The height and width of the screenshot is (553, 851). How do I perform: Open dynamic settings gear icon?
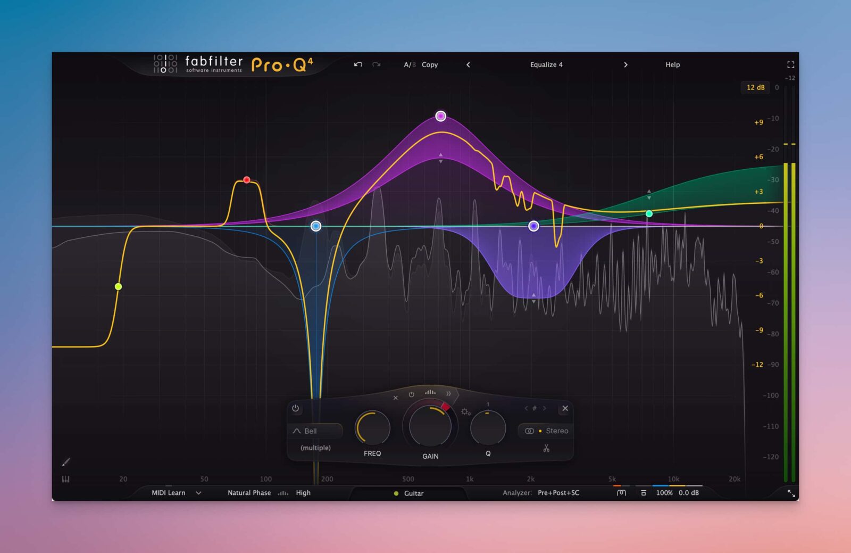pyautogui.click(x=465, y=411)
